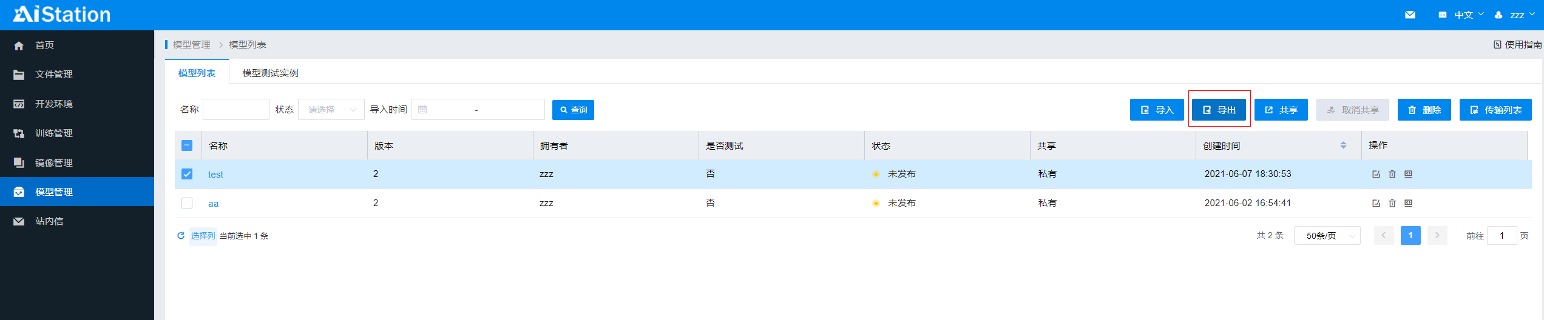1544x320 pixels.
Task: Switch to the 模型测试实例 tab
Action: (270, 73)
